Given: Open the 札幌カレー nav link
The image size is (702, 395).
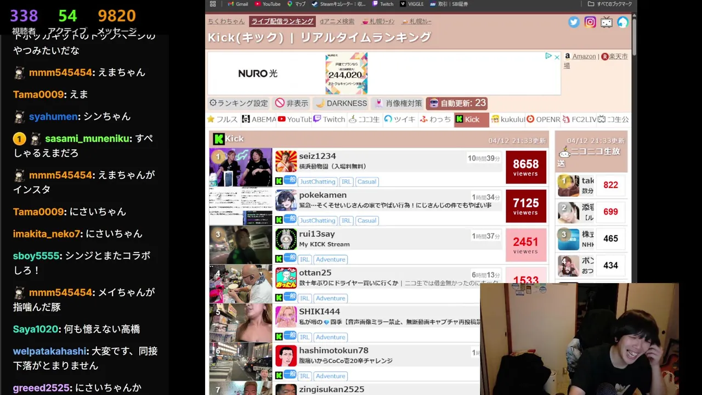Looking at the screenshot, I should pyautogui.click(x=416, y=21).
